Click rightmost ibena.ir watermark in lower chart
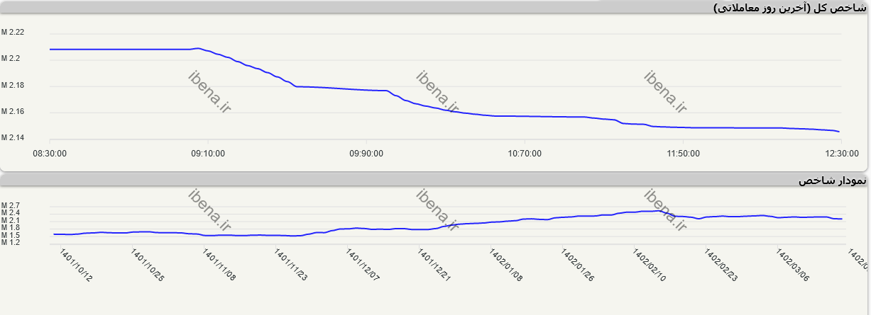Image resolution: width=871 pixels, height=315 pixels. pos(666,210)
